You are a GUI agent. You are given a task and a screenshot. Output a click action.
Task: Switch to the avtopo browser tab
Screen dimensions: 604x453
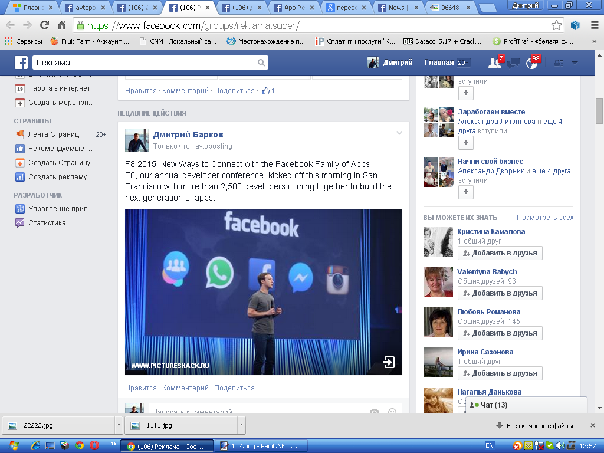[85, 7]
